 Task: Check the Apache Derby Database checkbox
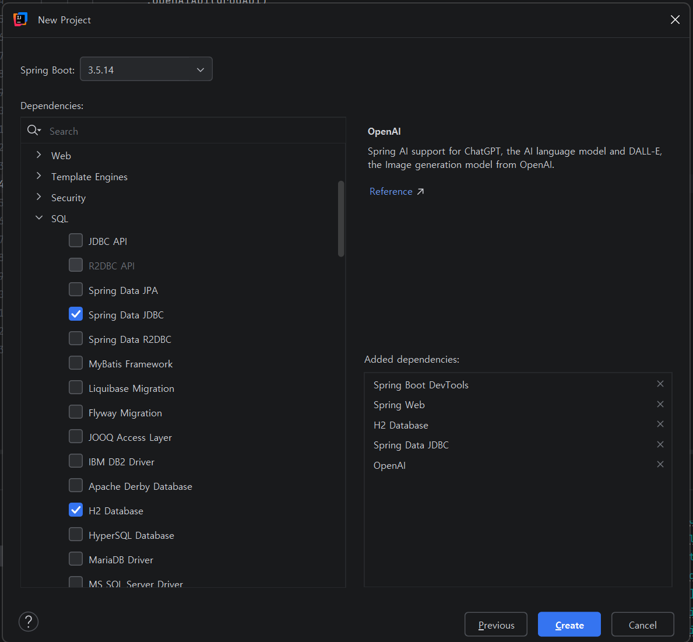coord(76,486)
